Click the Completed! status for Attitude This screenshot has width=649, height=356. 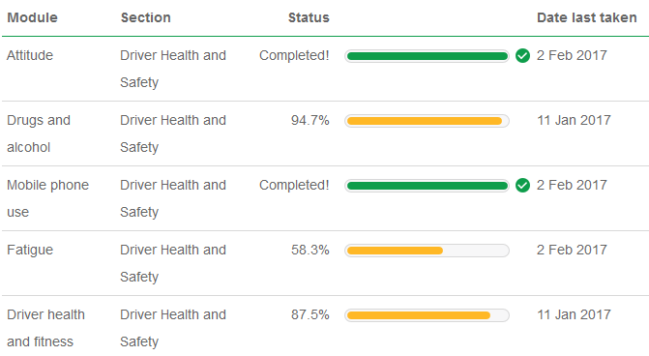coord(294,55)
